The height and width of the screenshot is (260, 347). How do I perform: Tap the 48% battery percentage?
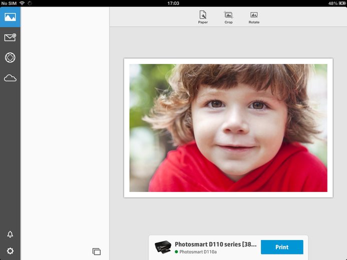click(333, 3)
